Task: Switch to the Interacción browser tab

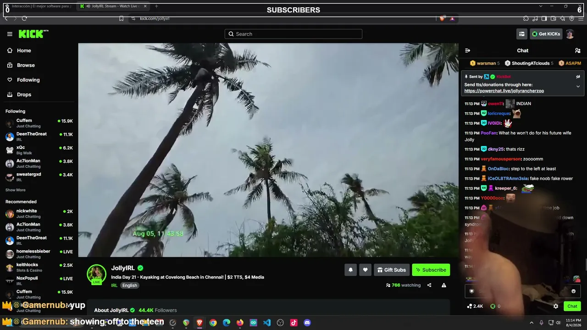Action: (39, 6)
